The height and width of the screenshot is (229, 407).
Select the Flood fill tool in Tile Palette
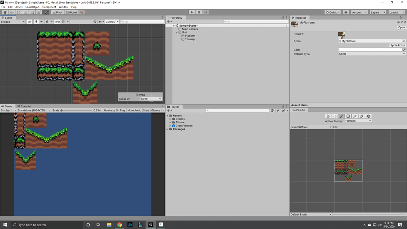point(368,115)
